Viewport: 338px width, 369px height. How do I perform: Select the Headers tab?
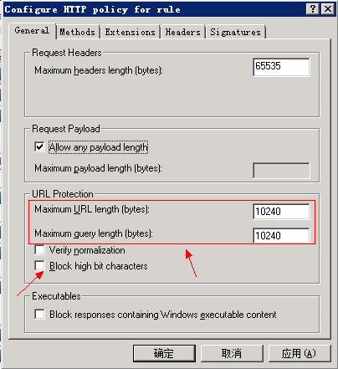(x=183, y=32)
